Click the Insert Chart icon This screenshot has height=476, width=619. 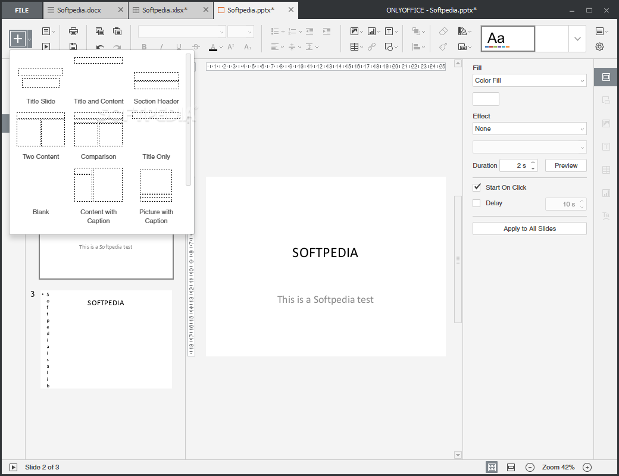point(371,31)
